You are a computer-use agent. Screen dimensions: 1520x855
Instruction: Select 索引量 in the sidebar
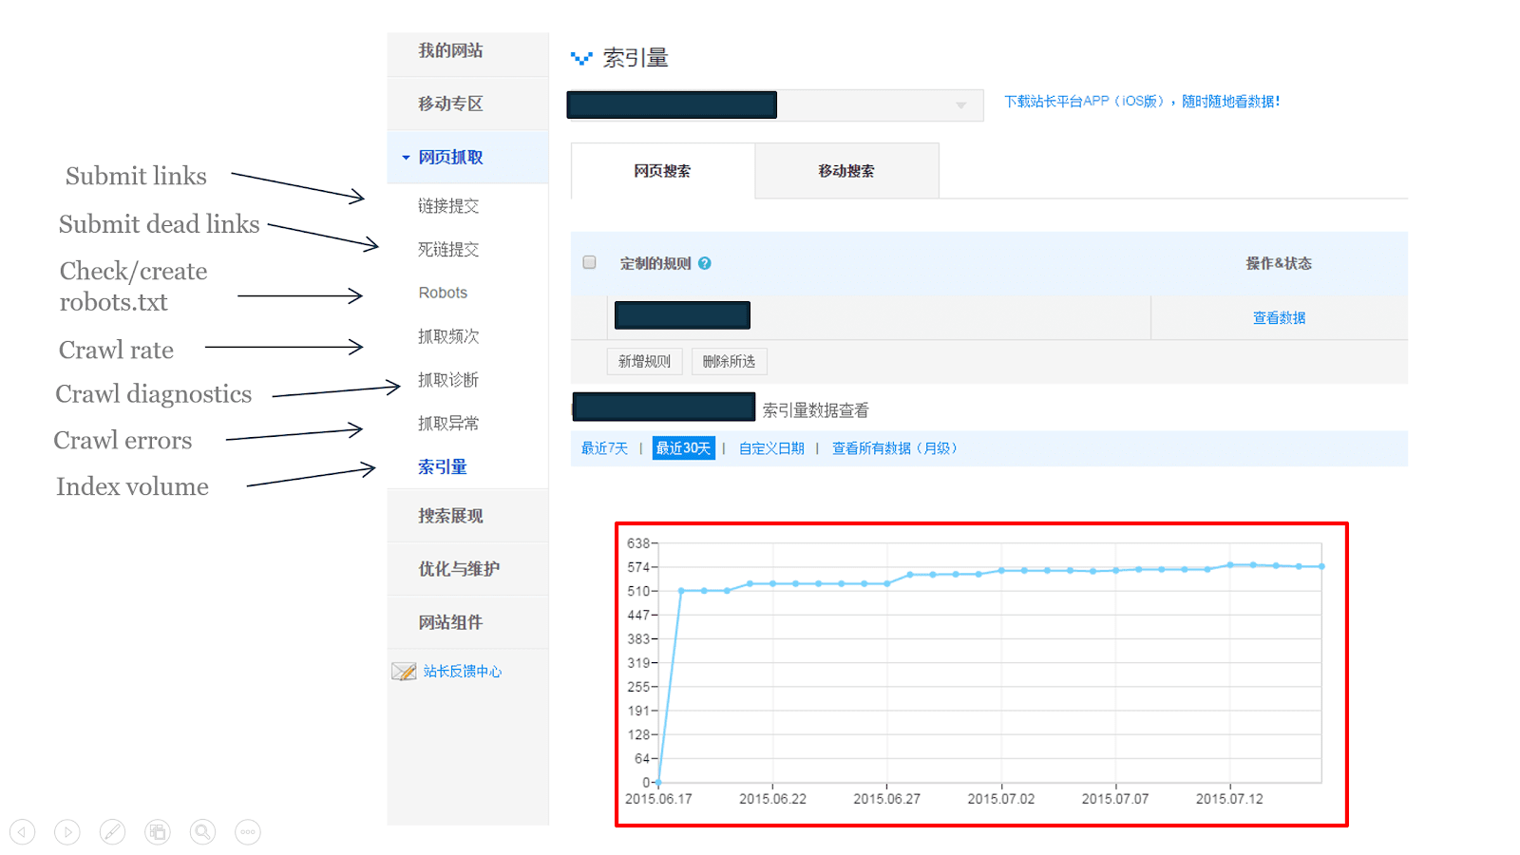(443, 467)
